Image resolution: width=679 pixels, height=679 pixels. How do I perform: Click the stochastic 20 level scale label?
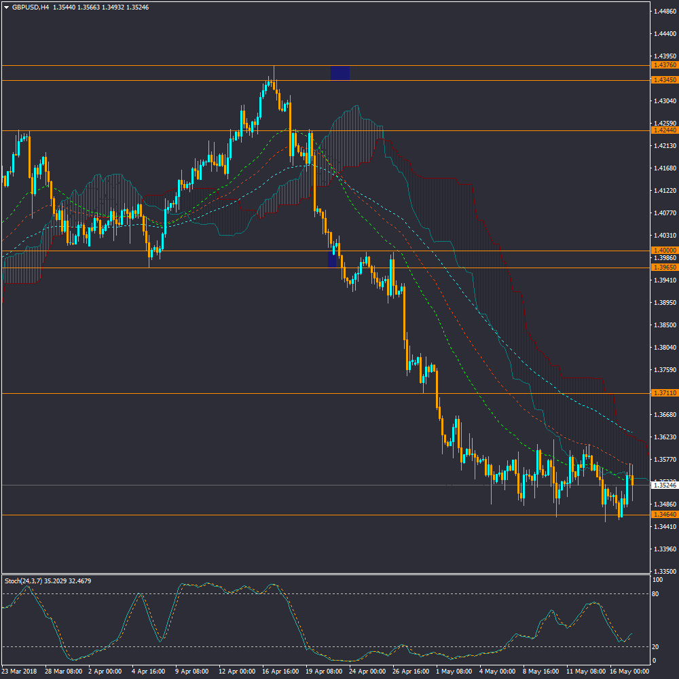(657, 646)
